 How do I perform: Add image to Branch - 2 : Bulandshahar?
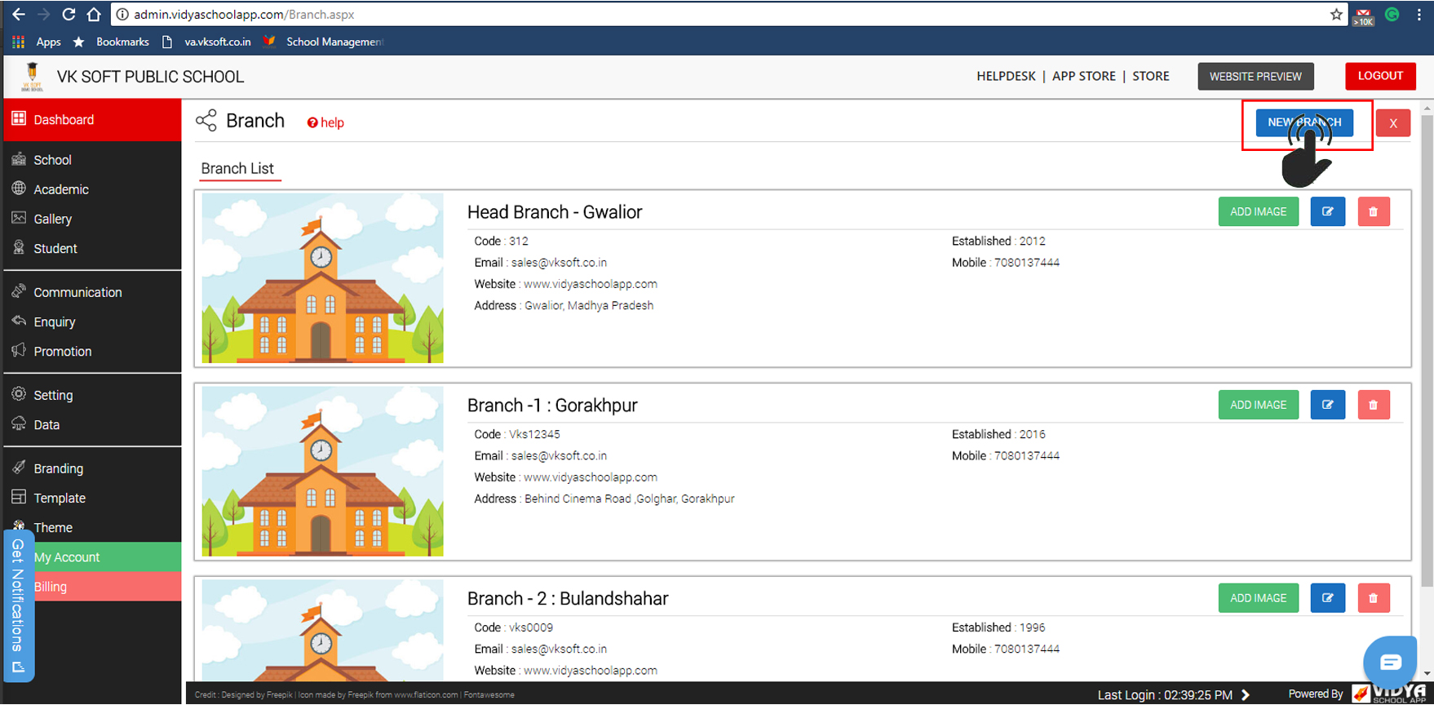pos(1258,598)
